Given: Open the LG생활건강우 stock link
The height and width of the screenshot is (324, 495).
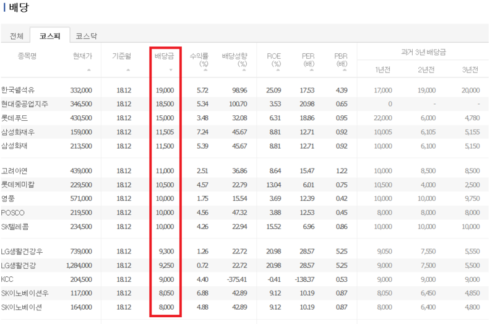Looking at the screenshot, I should [x=22, y=252].
